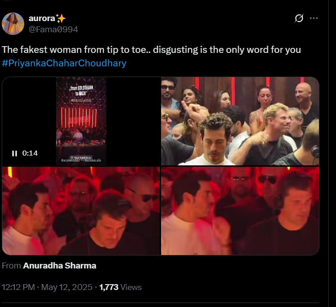Click the Grok explain-post icon
The image size is (336, 307).
pos(299,18)
